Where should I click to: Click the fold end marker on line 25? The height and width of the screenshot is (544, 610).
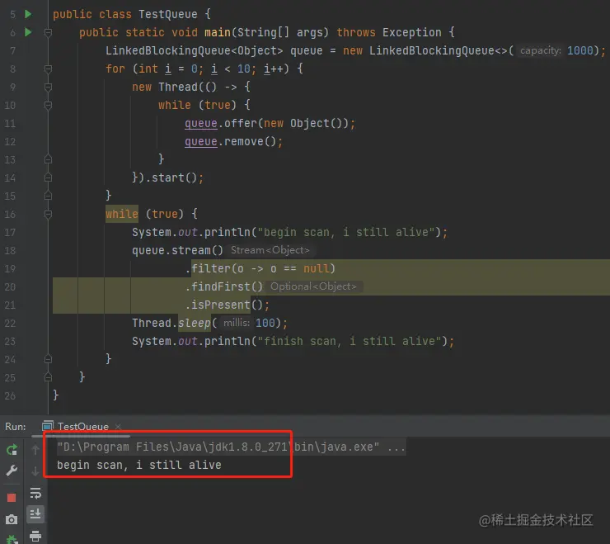[48, 377]
